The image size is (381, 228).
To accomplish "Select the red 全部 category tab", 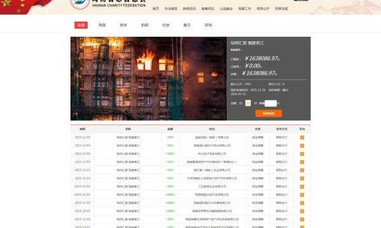I will tap(81, 25).
